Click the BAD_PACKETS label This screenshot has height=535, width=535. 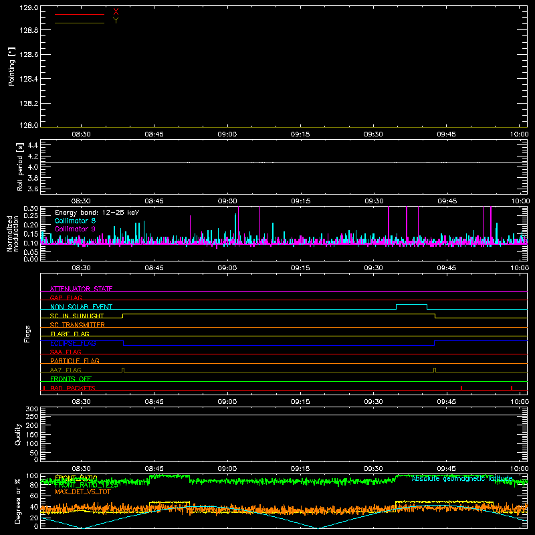pyautogui.click(x=73, y=388)
